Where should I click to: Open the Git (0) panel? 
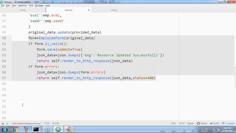[214, 123]
